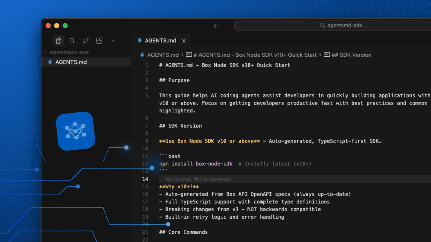Go forward with the right arrow
431x242 pixels.
point(226,26)
